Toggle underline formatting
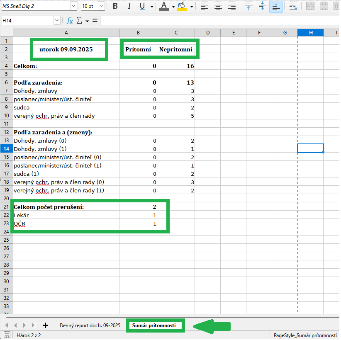The width and height of the screenshot is (341, 340). [x=142, y=6]
